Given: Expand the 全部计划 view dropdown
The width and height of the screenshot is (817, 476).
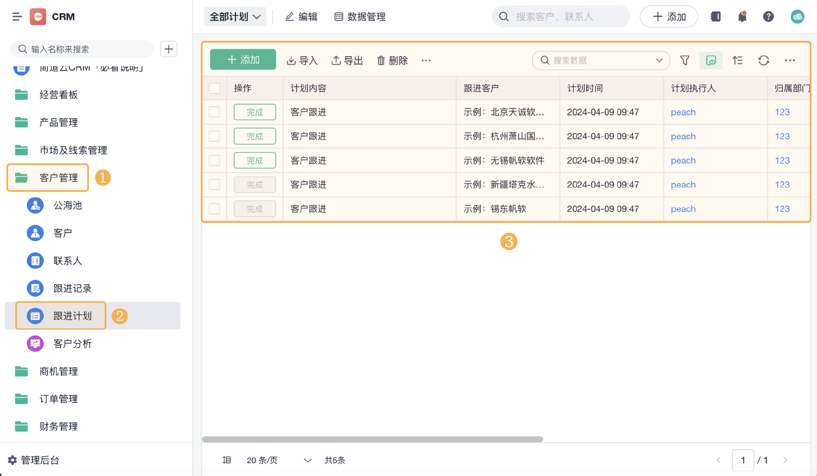Looking at the screenshot, I should coord(235,17).
